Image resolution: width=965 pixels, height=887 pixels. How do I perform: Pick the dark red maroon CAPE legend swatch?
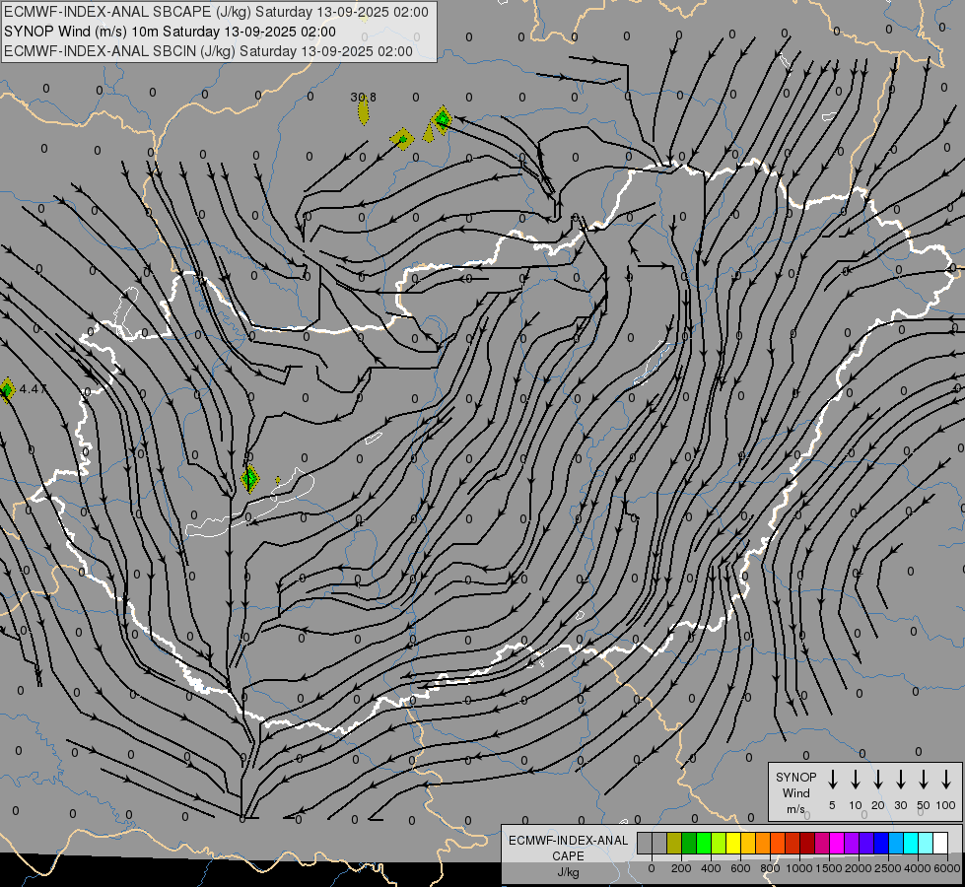point(807,843)
